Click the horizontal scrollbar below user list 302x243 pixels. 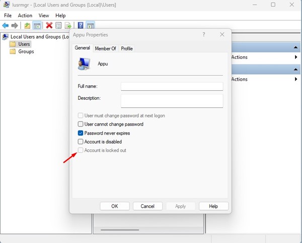point(120,230)
